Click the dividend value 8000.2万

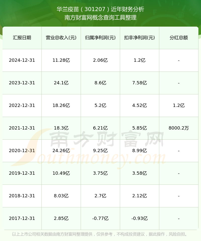point(179,128)
